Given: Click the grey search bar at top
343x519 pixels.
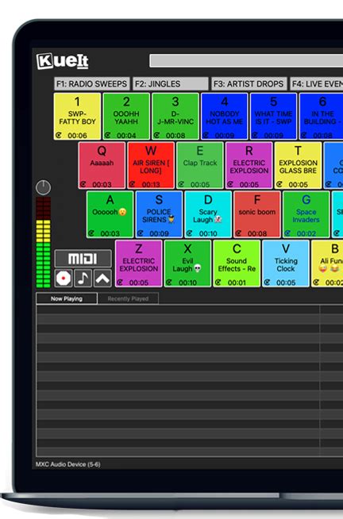Looking at the screenshot, I should (246, 61).
